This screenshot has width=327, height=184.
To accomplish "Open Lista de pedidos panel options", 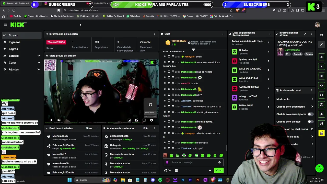I will point(270,34).
